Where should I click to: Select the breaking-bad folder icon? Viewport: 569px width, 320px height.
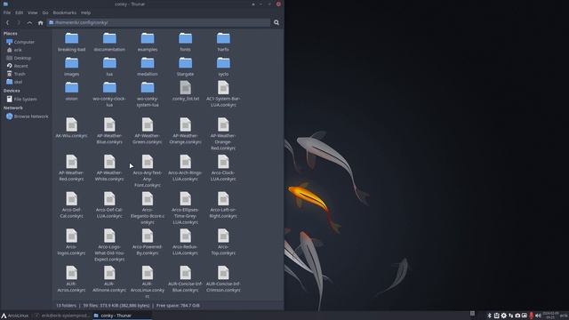tap(71, 38)
